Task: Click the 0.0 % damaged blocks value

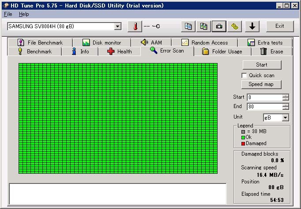Action: [278, 160]
